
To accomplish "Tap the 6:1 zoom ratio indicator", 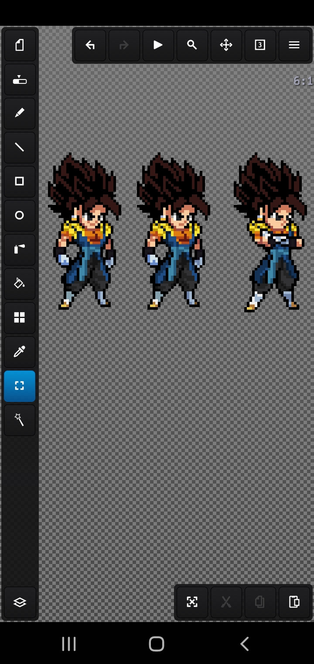I will (x=303, y=81).
